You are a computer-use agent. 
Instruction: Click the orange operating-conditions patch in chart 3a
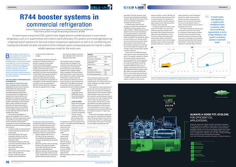pyautogui.click(x=166, y=65)
